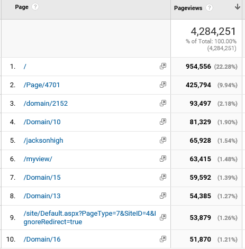Click popout icon for /Domain/13 row
The image size is (245, 249).
pyautogui.click(x=163, y=196)
